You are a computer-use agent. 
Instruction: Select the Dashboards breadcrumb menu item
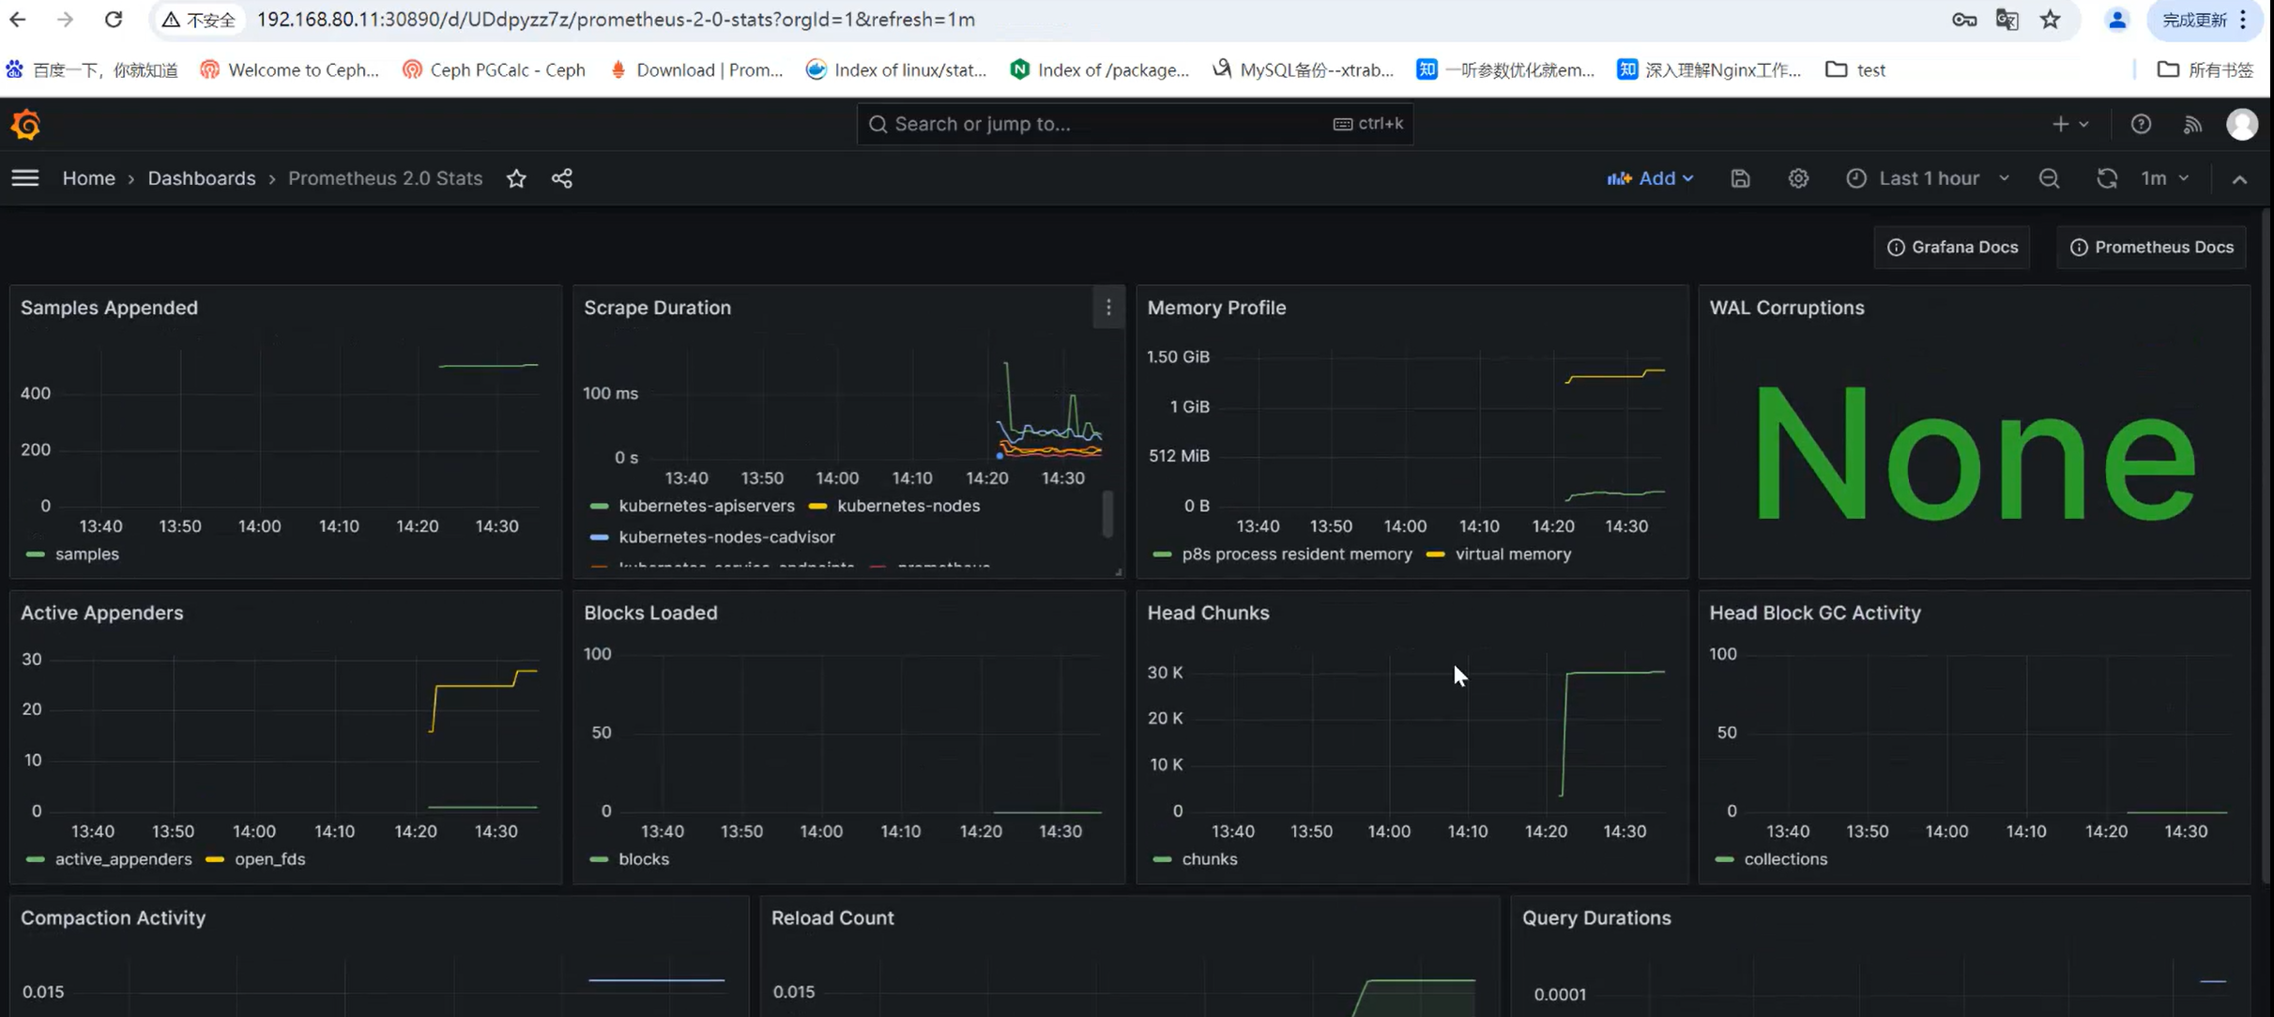(x=200, y=177)
